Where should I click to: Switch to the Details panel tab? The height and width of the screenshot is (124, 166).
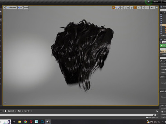coord(163,40)
